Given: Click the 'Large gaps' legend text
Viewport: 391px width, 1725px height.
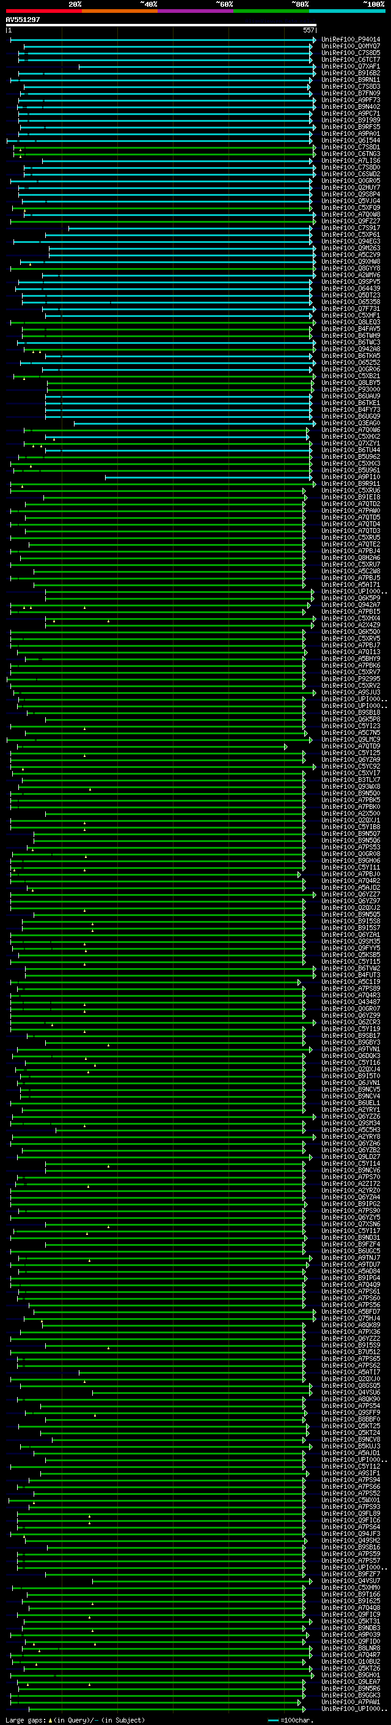Looking at the screenshot, I should click(x=26, y=1719).
